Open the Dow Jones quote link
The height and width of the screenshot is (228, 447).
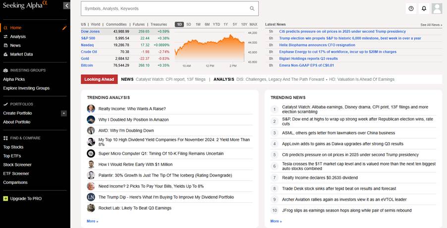coord(90,31)
